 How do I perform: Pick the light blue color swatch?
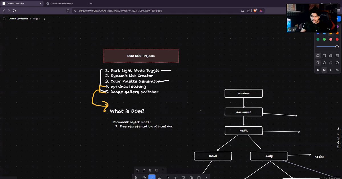click(324, 33)
